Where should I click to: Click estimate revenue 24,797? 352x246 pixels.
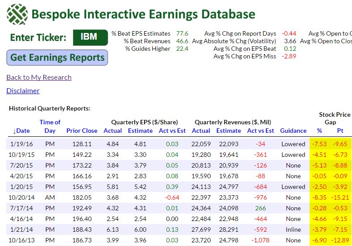click(228, 187)
